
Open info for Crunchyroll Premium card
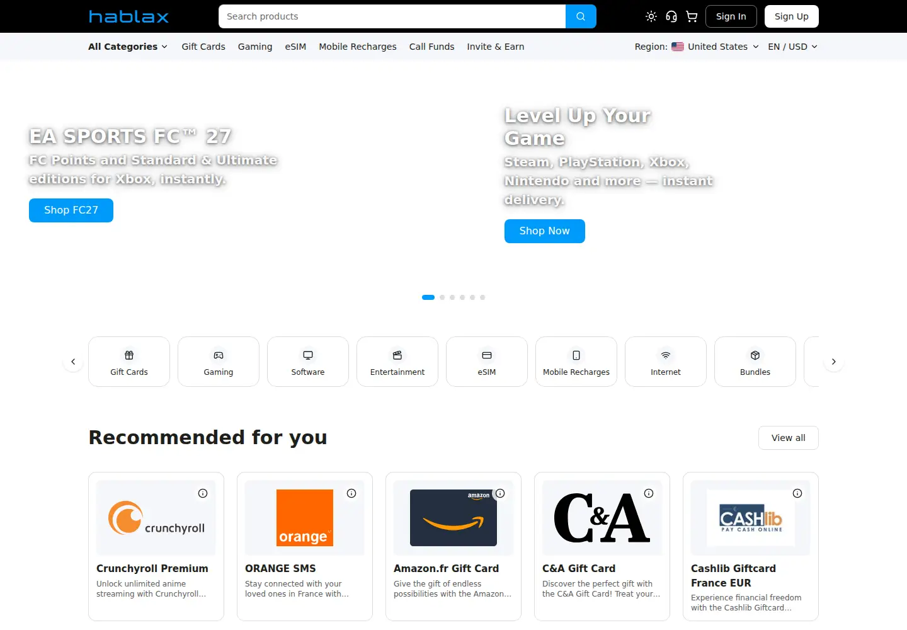203,493
